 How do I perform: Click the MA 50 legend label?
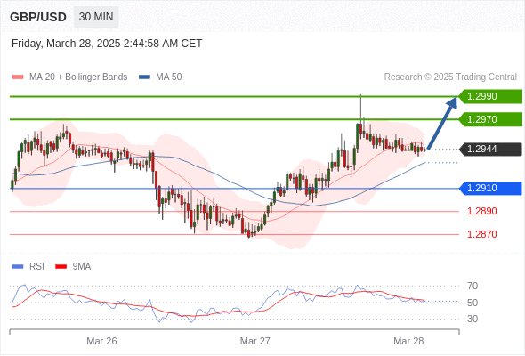tap(169, 77)
